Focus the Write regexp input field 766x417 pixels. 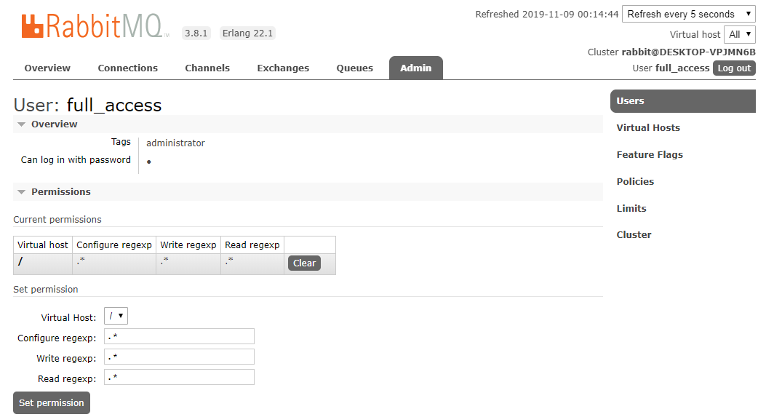179,357
